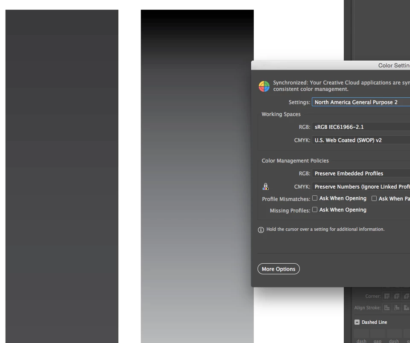Click the Color Settings dialog title bar
Viewport: 410px width, 343px height.
pyautogui.click(x=331, y=65)
